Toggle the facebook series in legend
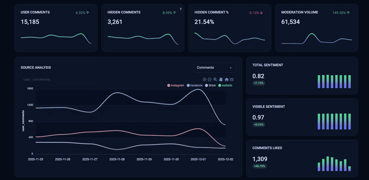Screen dimensions: 369x180 (x=195, y=86)
